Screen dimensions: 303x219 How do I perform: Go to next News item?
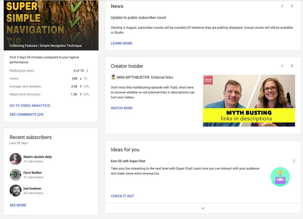tap(292, 6)
